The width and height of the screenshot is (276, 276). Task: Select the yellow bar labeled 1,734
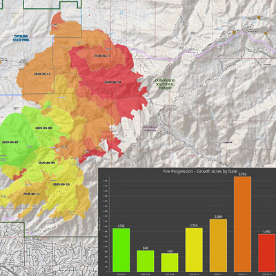point(194,250)
